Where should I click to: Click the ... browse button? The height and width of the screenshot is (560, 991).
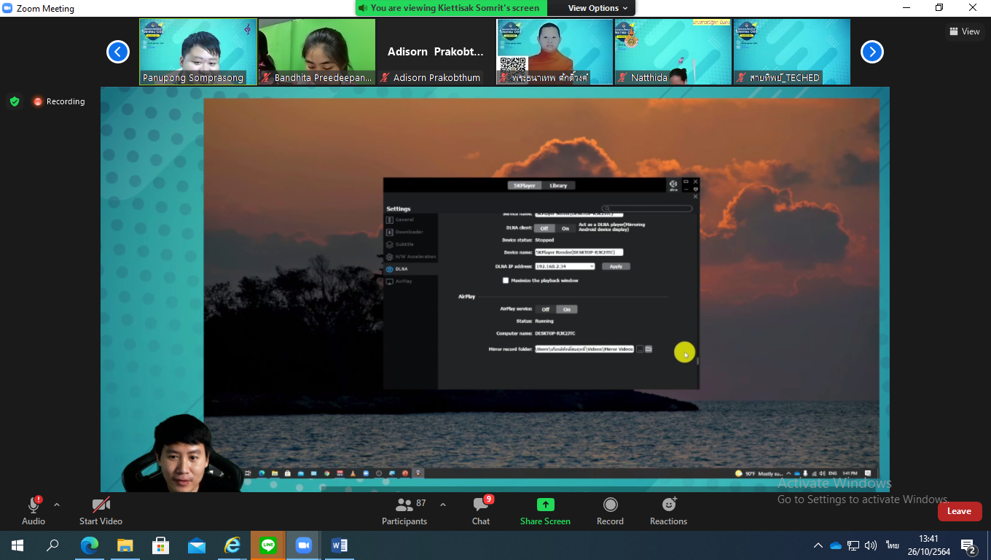click(x=640, y=349)
